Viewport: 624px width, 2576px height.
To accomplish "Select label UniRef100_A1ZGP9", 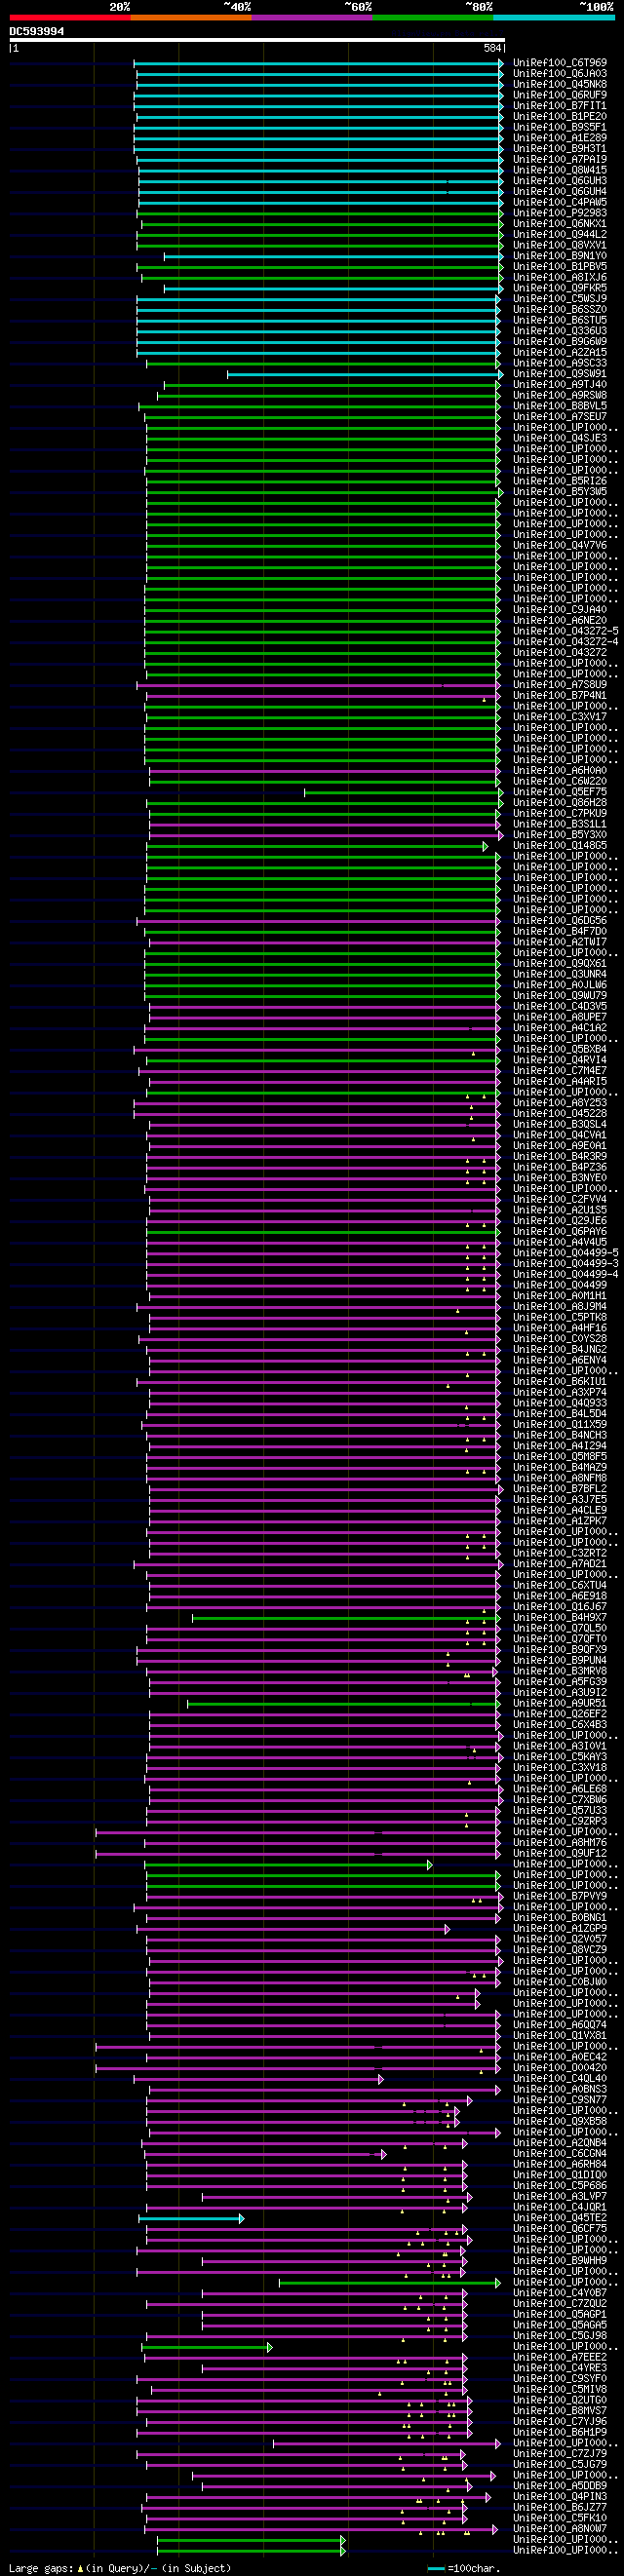I will pos(560,1928).
